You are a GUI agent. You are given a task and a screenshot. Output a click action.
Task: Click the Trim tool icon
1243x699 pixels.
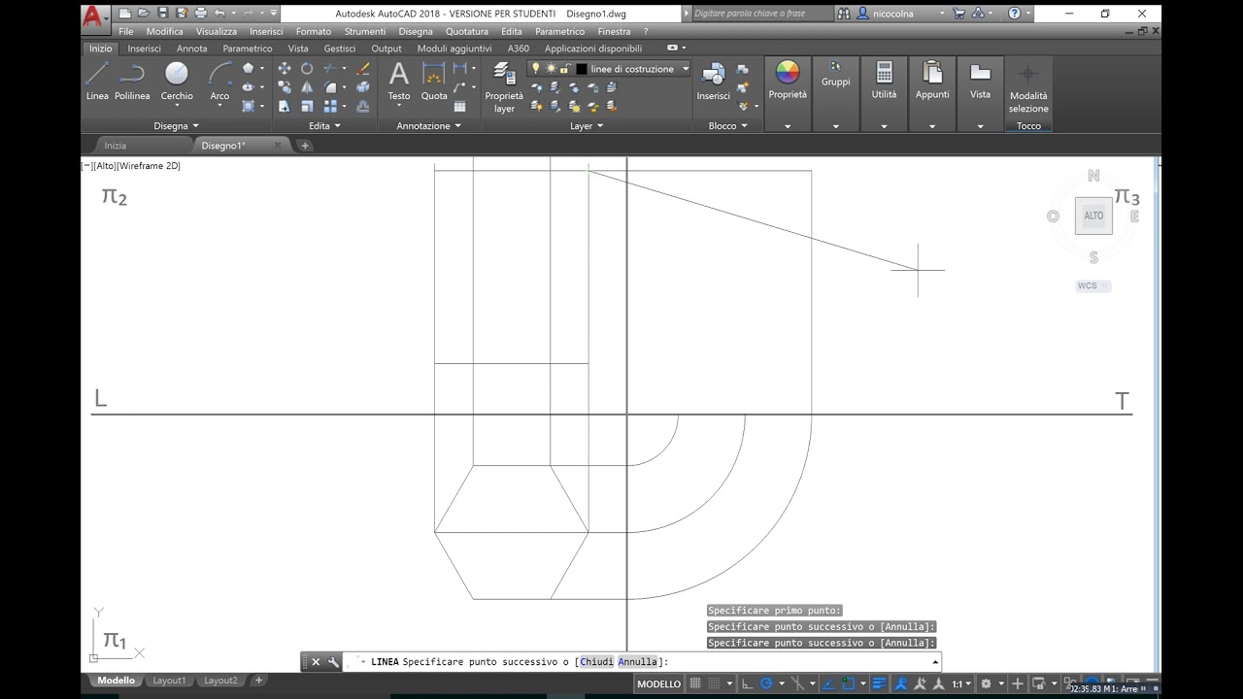click(x=331, y=69)
